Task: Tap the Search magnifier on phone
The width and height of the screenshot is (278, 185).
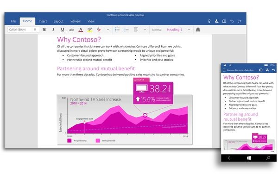Action: coord(268,158)
